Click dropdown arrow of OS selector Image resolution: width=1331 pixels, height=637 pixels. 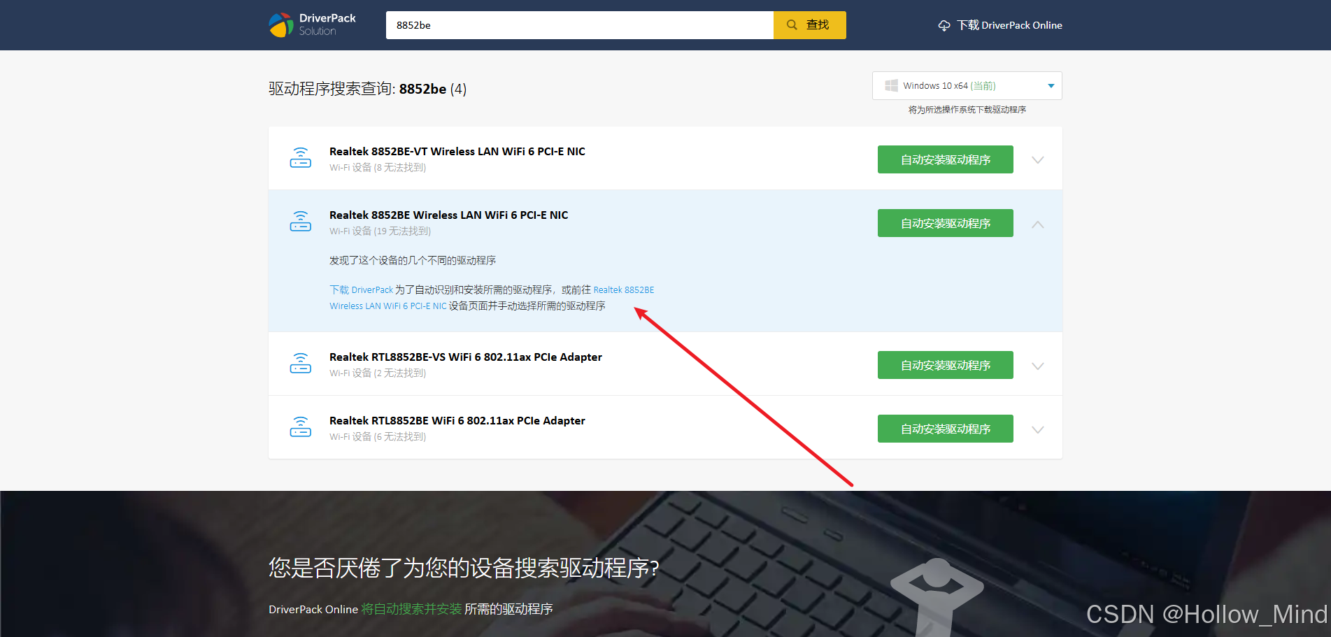click(x=1051, y=86)
